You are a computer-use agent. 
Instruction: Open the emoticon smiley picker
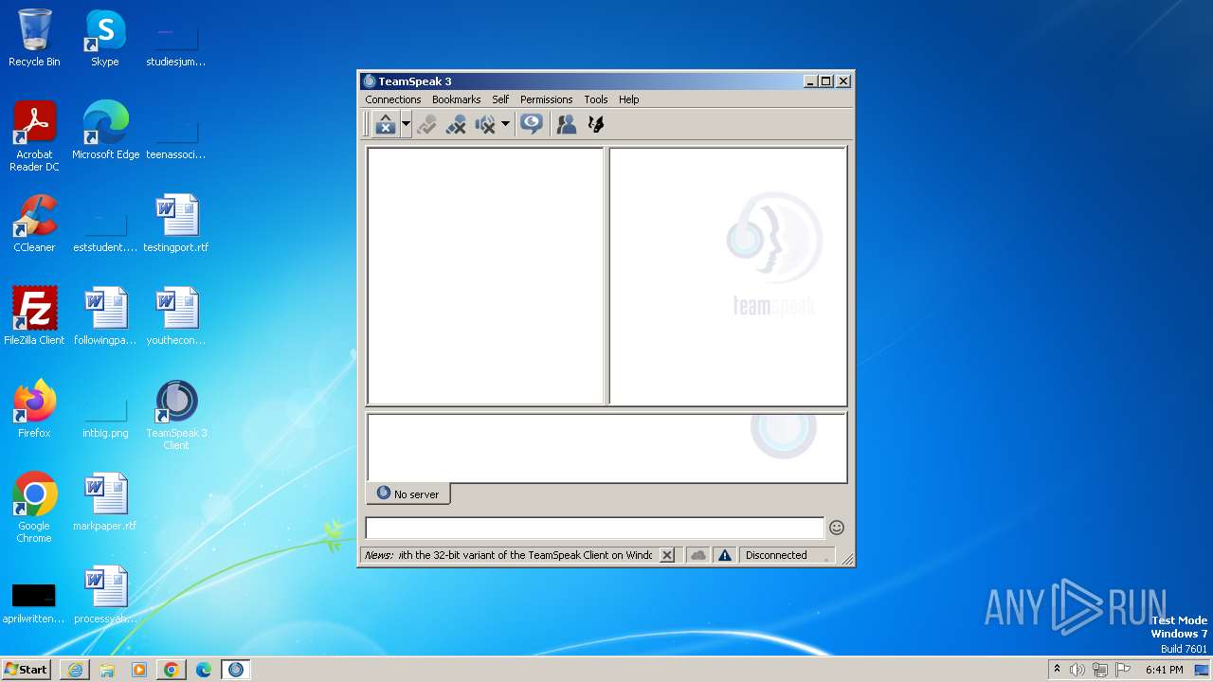(x=837, y=528)
